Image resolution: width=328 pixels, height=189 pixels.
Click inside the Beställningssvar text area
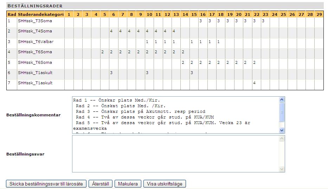click(176, 154)
